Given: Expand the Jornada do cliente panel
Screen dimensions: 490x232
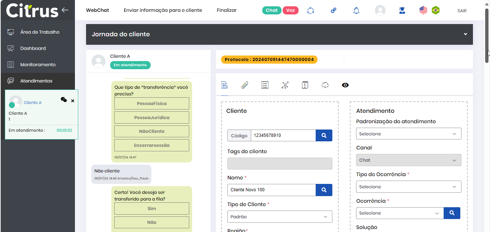Looking at the screenshot, I should [x=465, y=34].
